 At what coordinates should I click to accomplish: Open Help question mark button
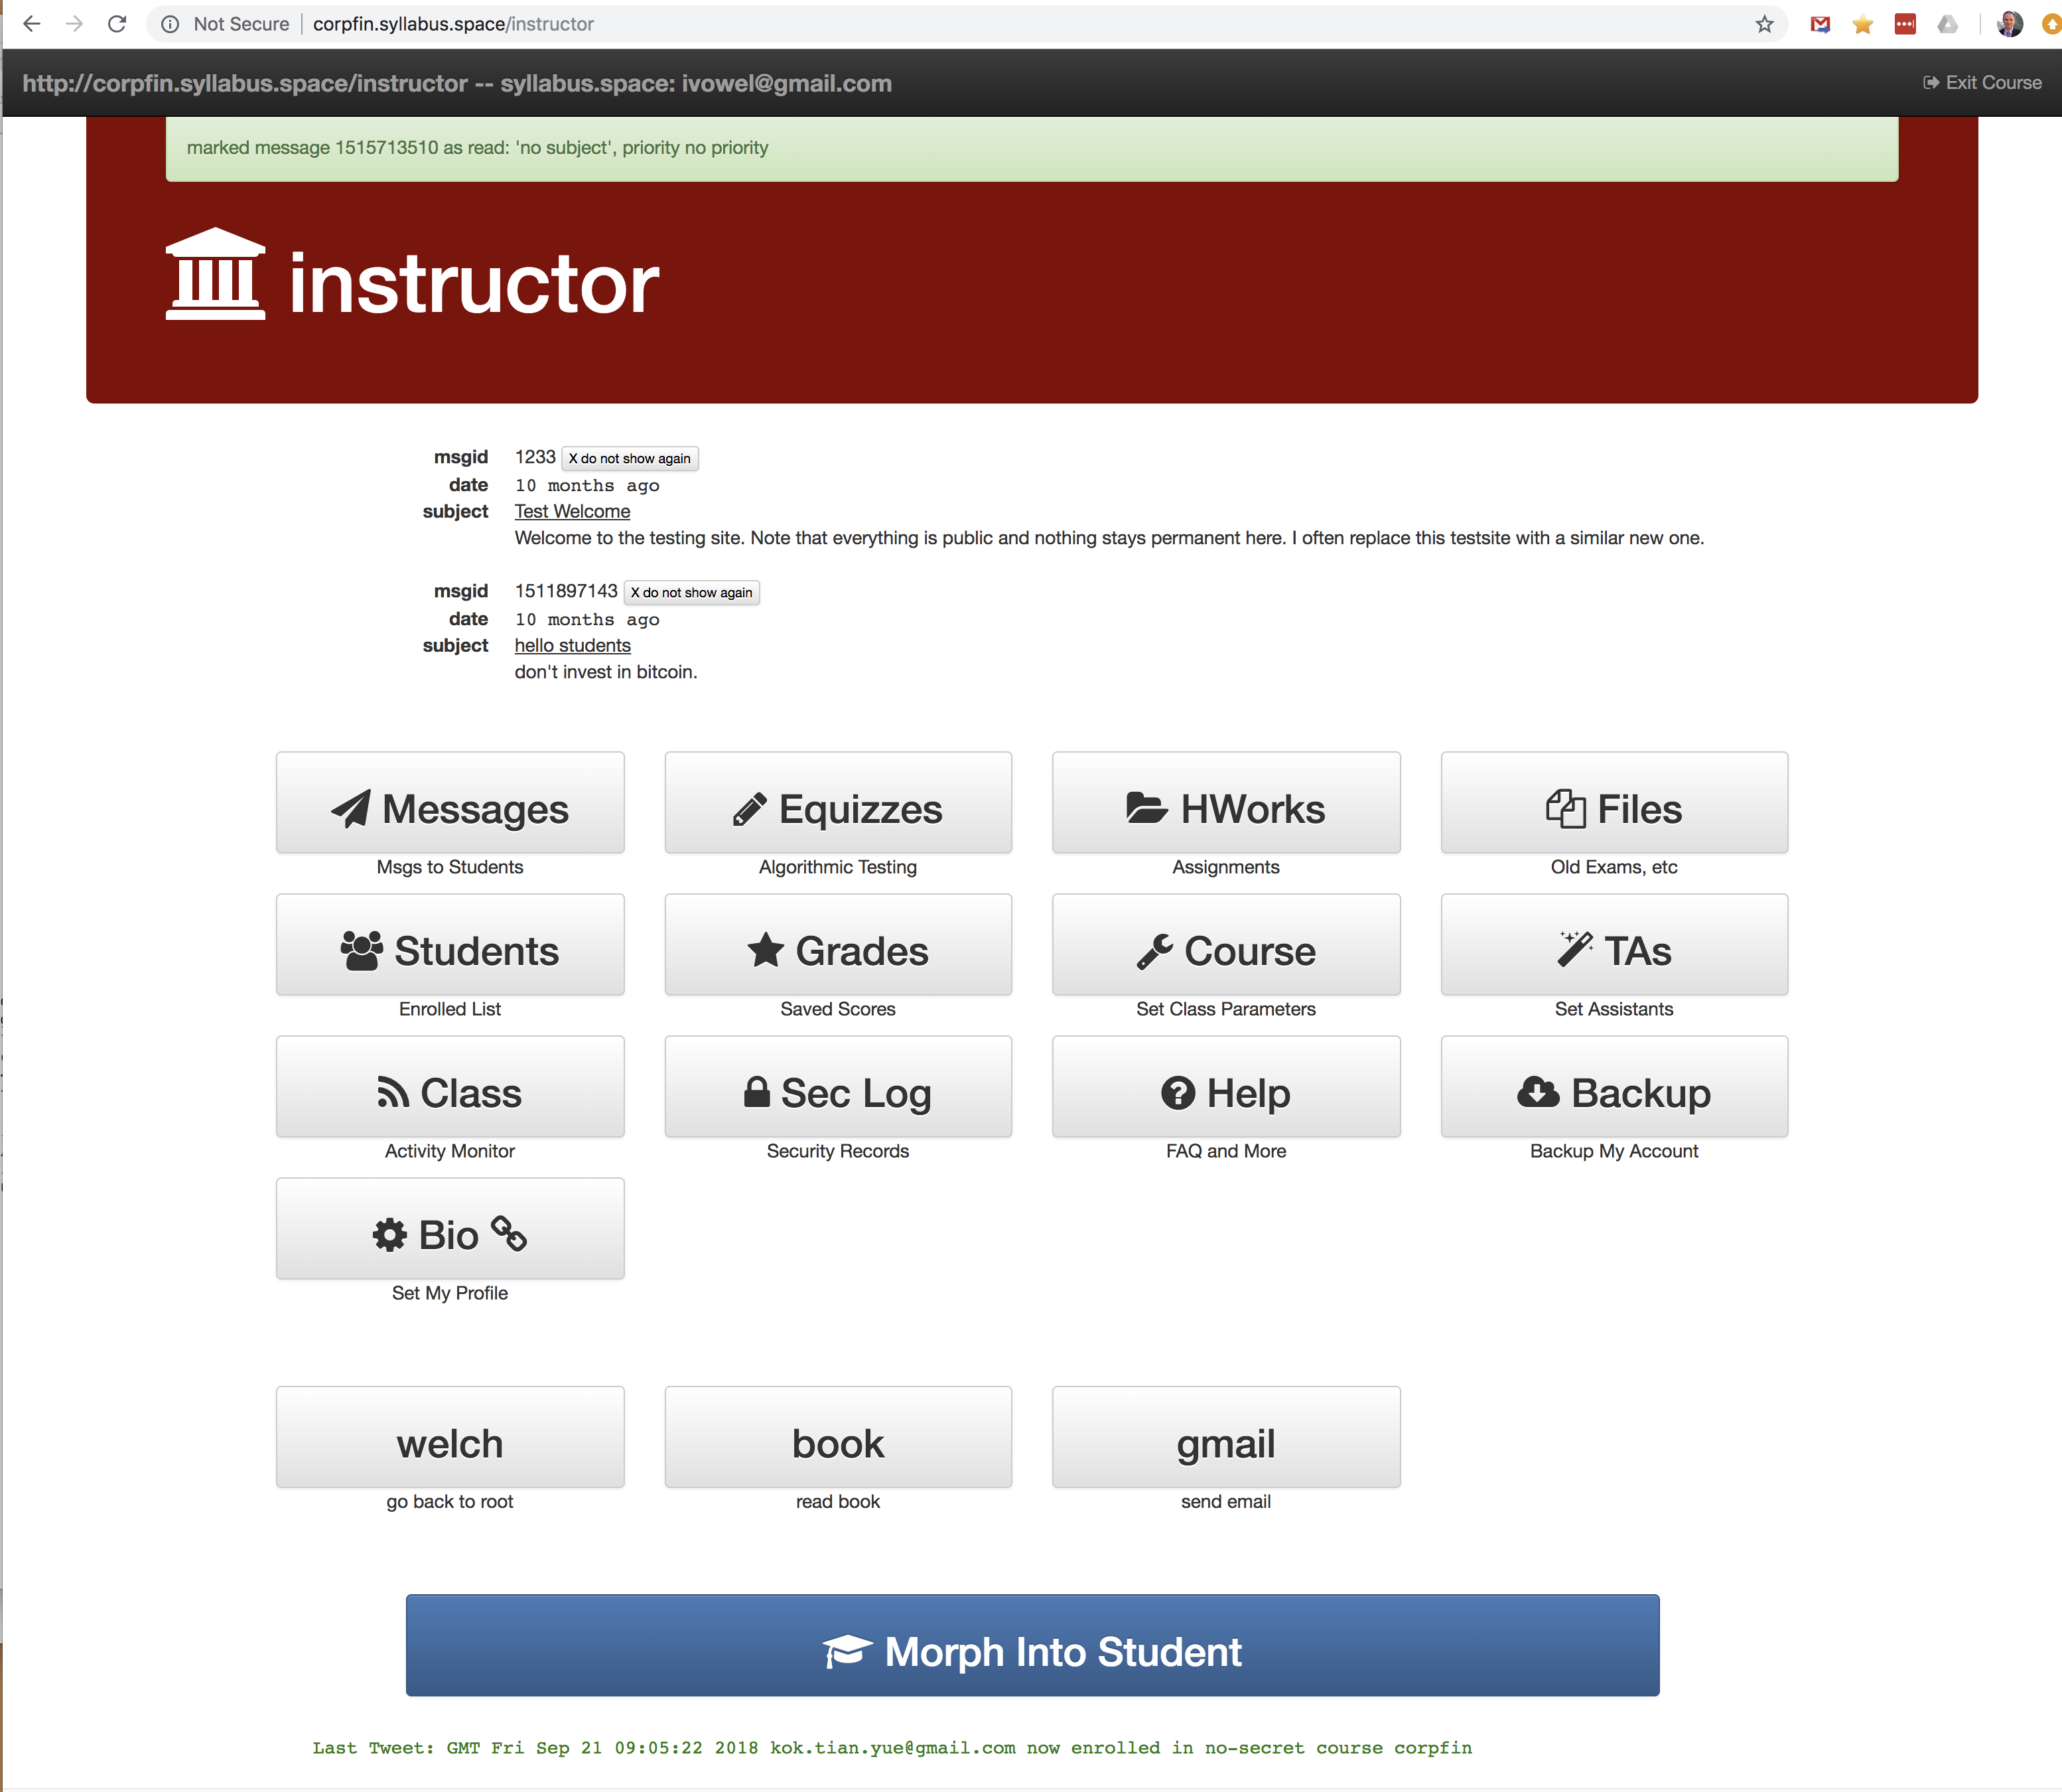pyautogui.click(x=1225, y=1088)
